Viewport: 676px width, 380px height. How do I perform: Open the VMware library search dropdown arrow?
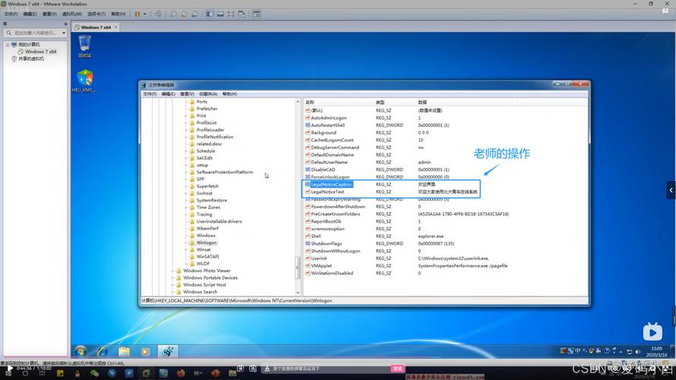coord(64,33)
